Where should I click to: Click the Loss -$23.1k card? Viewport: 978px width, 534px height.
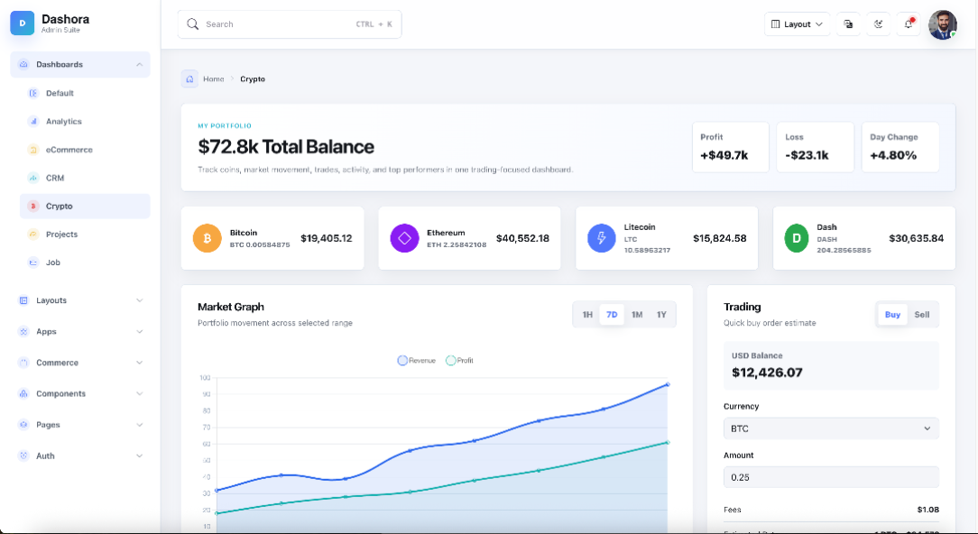tap(816, 147)
